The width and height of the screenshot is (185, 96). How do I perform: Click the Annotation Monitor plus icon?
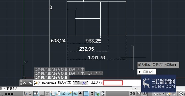pos(103,93)
